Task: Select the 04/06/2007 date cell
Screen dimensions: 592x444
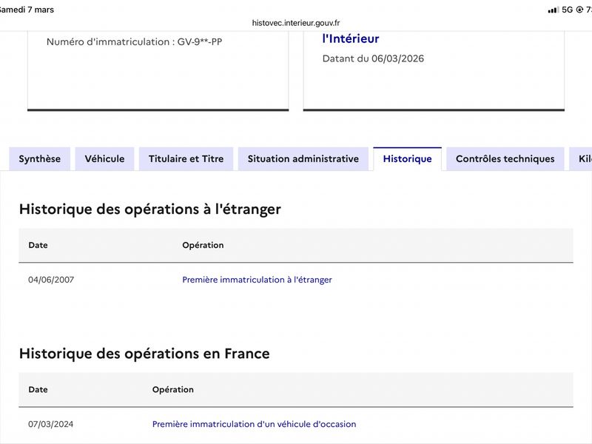Action: (51, 280)
